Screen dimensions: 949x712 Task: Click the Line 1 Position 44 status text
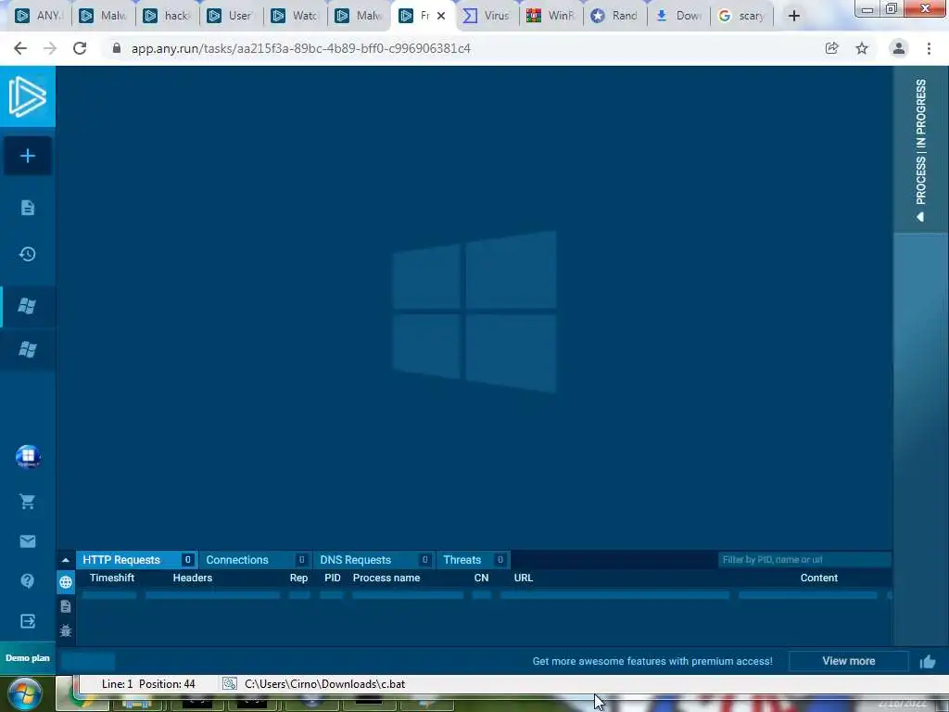pos(148,684)
